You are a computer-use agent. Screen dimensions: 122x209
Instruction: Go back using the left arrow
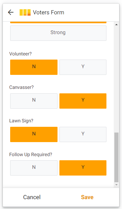tap(10, 12)
